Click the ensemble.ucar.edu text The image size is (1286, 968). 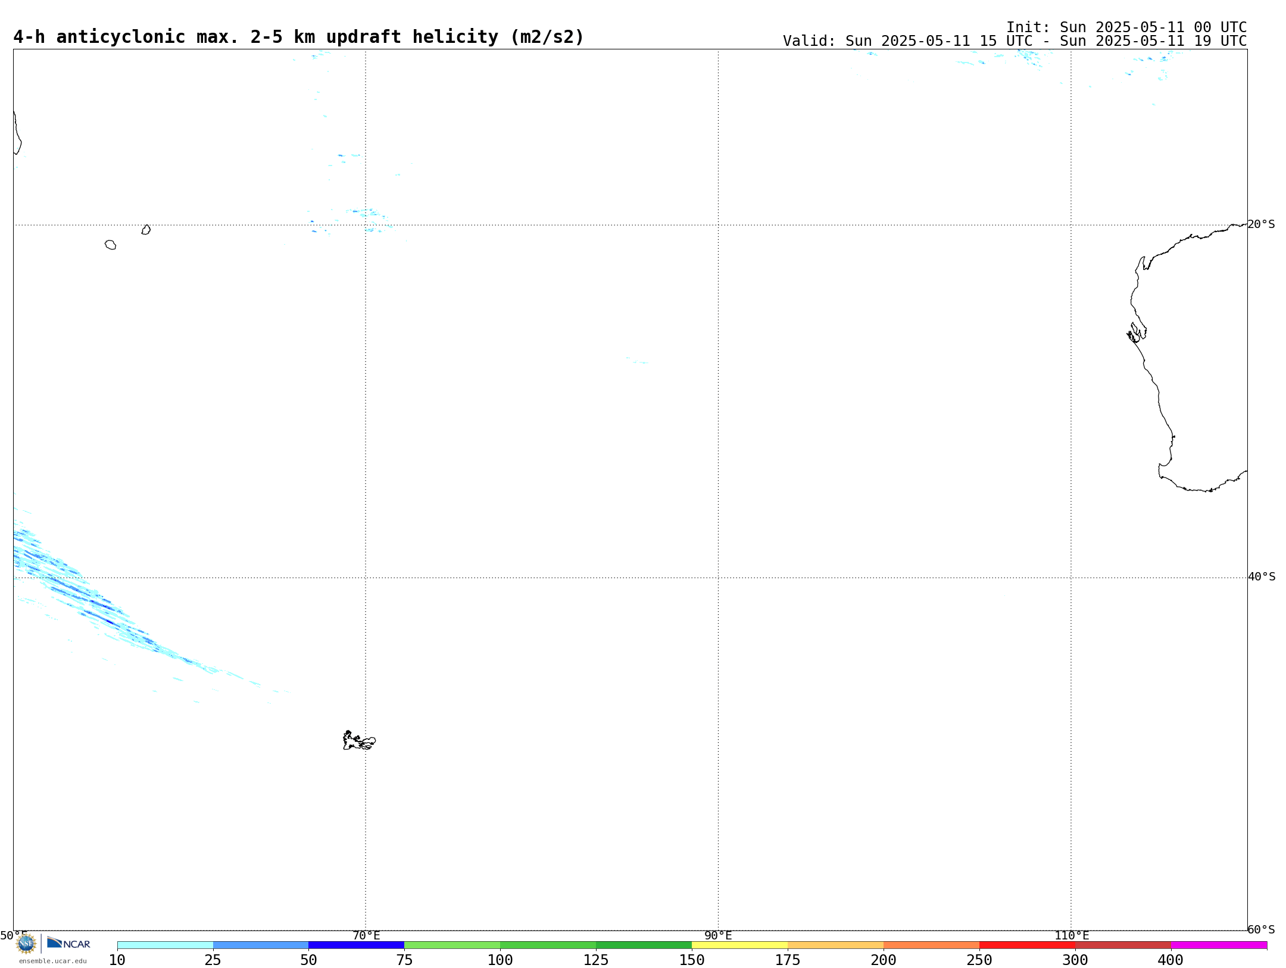pyautogui.click(x=53, y=961)
